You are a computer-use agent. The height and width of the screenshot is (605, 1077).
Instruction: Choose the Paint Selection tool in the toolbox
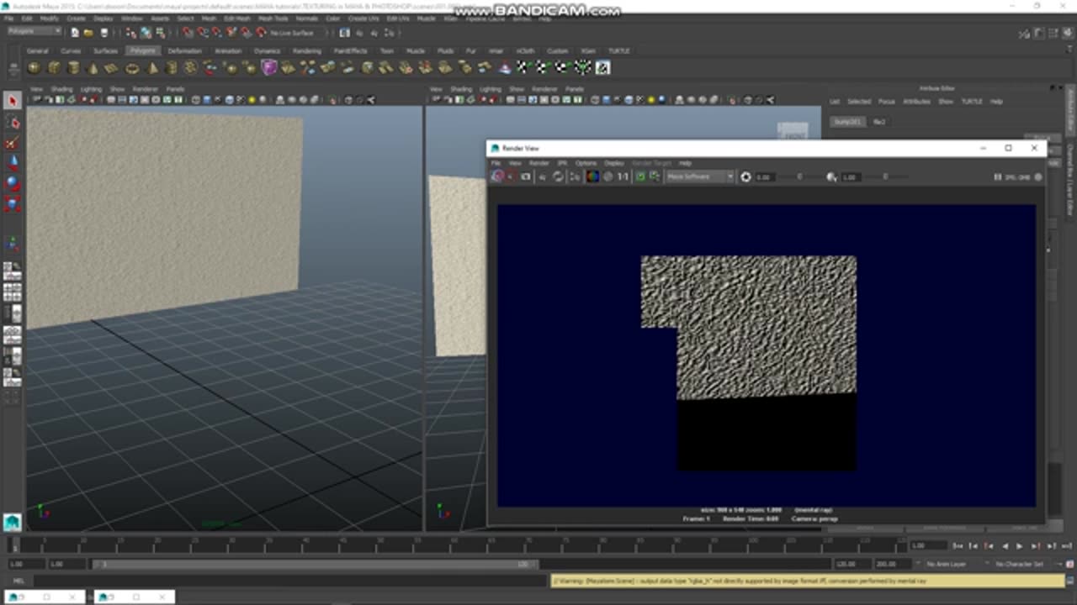click(12, 143)
